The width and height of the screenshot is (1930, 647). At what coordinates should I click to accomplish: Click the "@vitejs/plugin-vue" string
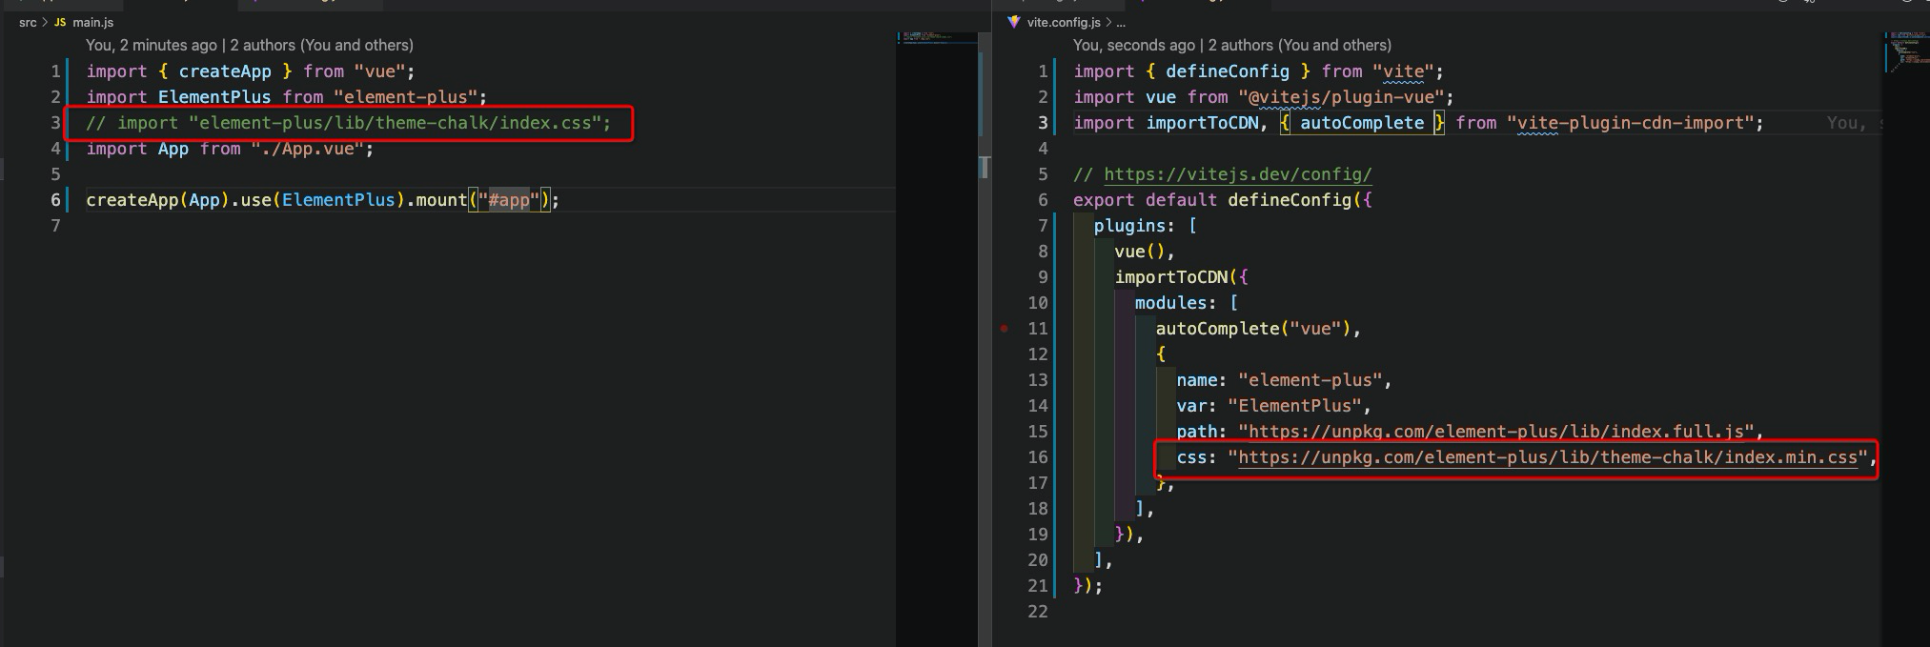coord(1341,97)
